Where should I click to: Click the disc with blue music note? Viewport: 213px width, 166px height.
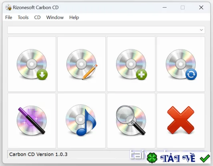click(81, 121)
